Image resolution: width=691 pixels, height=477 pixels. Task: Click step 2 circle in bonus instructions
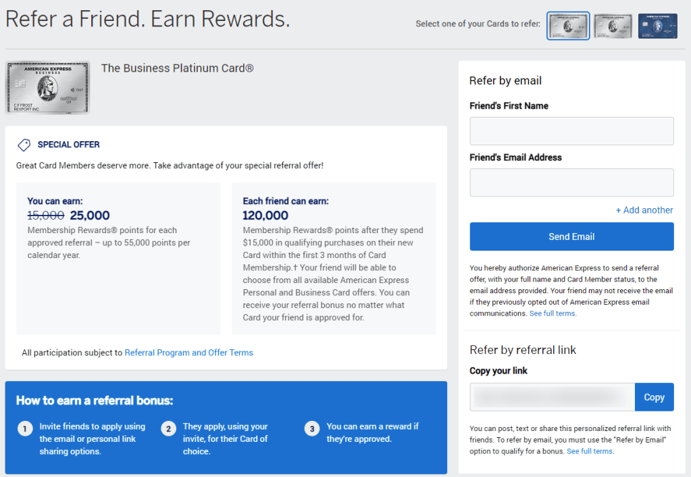click(169, 428)
